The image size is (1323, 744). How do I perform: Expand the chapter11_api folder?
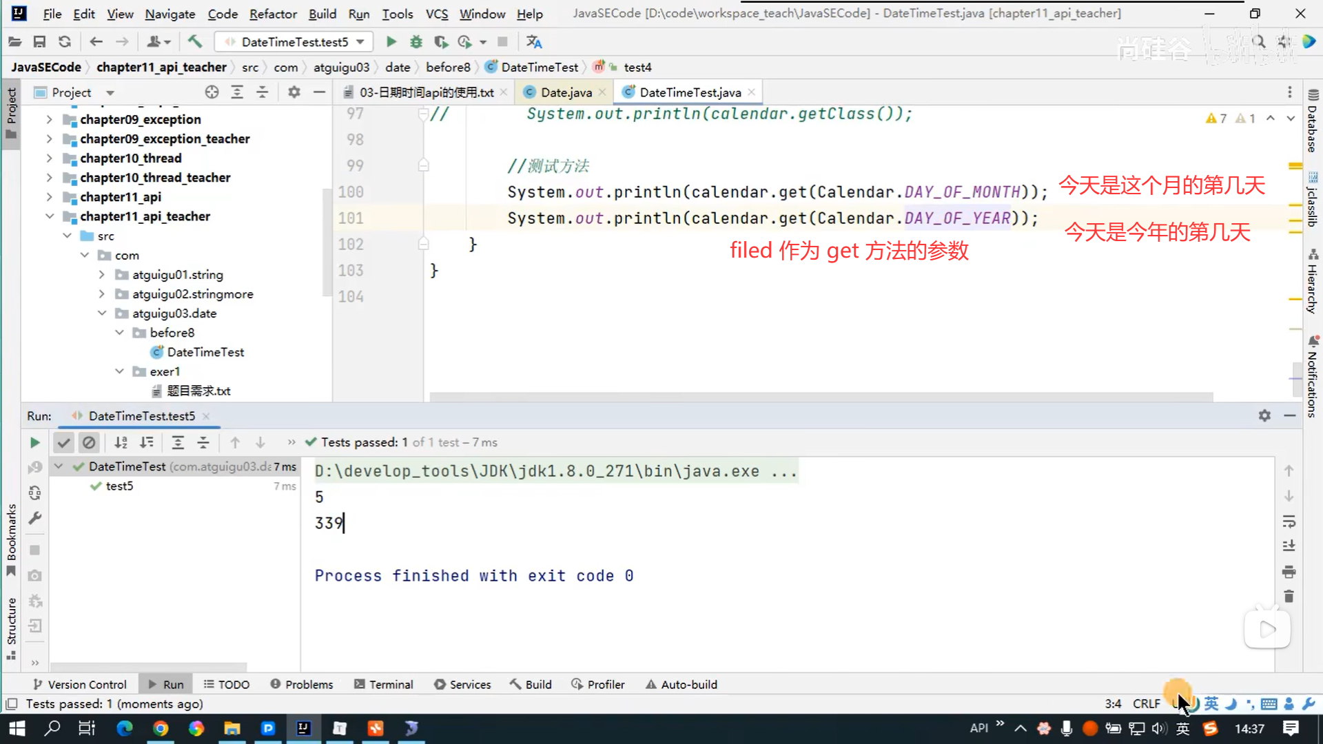pos(49,197)
